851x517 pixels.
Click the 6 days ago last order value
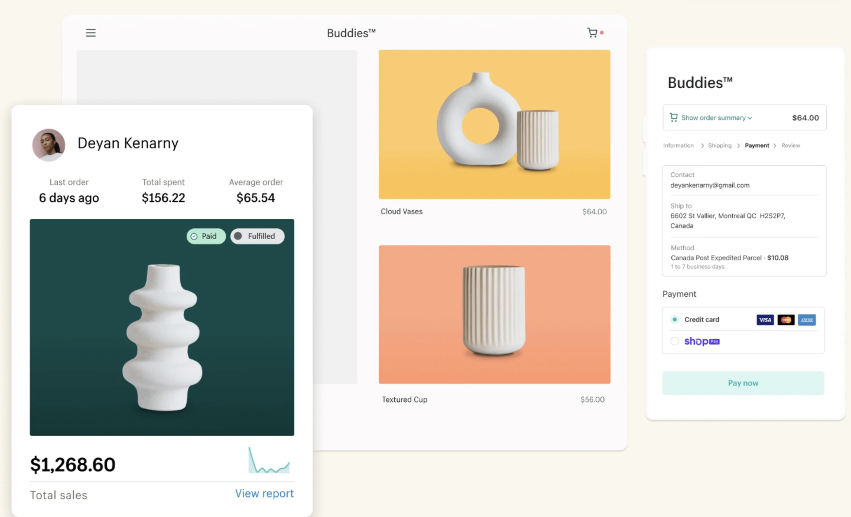click(69, 198)
